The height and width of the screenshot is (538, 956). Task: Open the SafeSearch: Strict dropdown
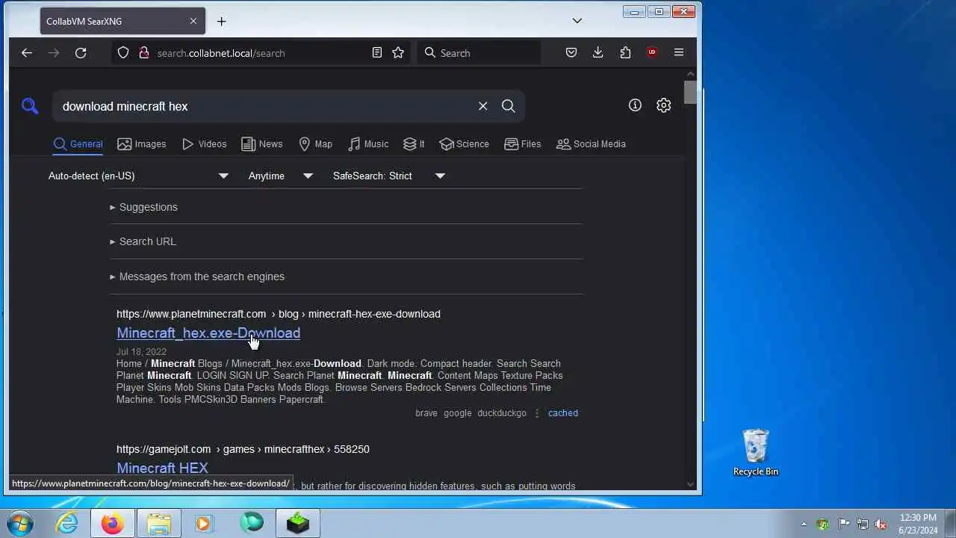click(x=388, y=176)
